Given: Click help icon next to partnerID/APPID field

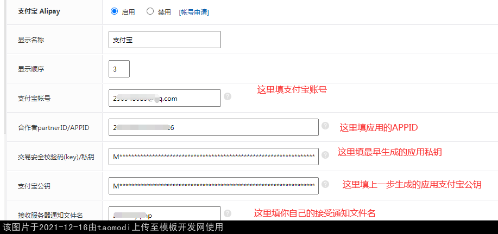Looking at the screenshot, I should [x=325, y=126].
